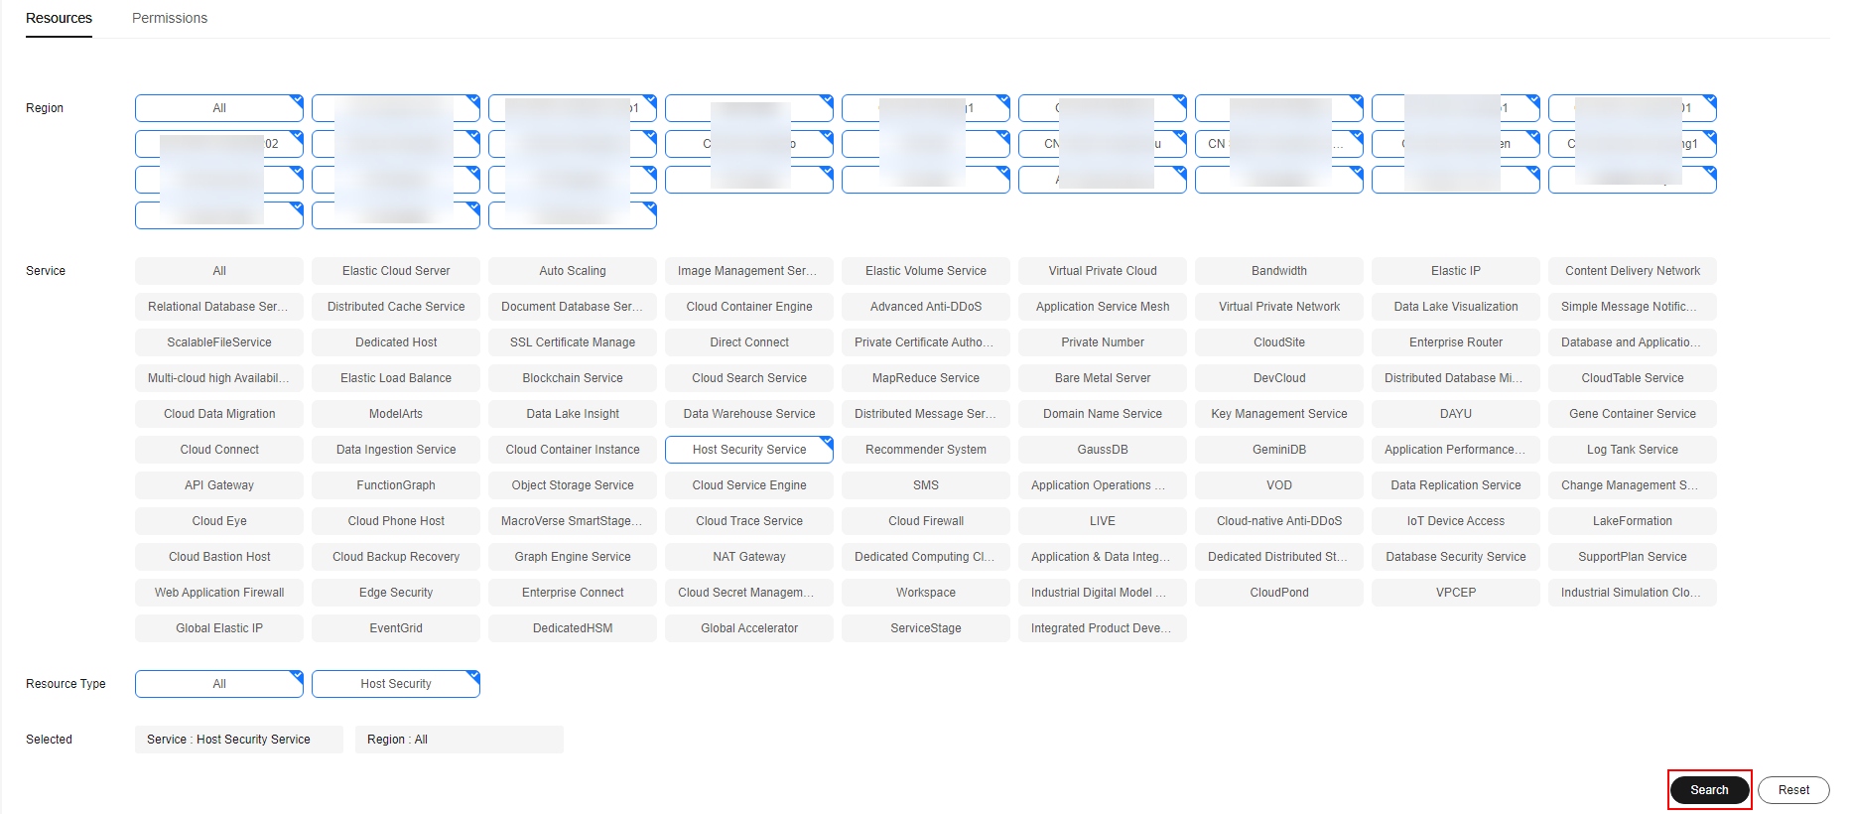Select Cloud Container Instance
This screenshot has width=1851, height=814.
573,450
